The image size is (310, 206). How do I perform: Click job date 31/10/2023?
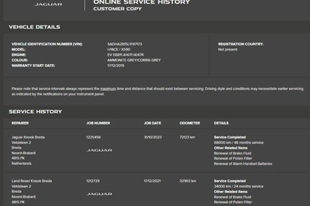pos(153,137)
